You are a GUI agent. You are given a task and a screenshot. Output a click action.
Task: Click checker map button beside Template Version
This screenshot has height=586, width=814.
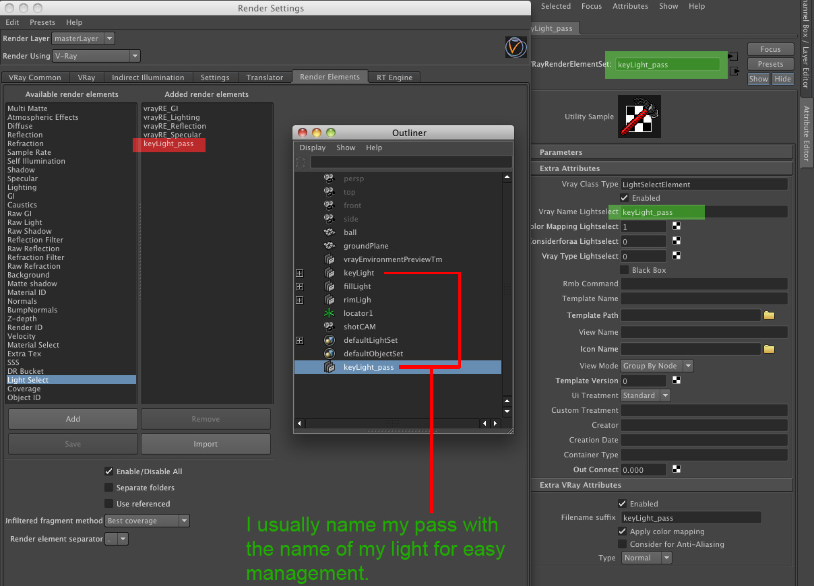pos(677,381)
